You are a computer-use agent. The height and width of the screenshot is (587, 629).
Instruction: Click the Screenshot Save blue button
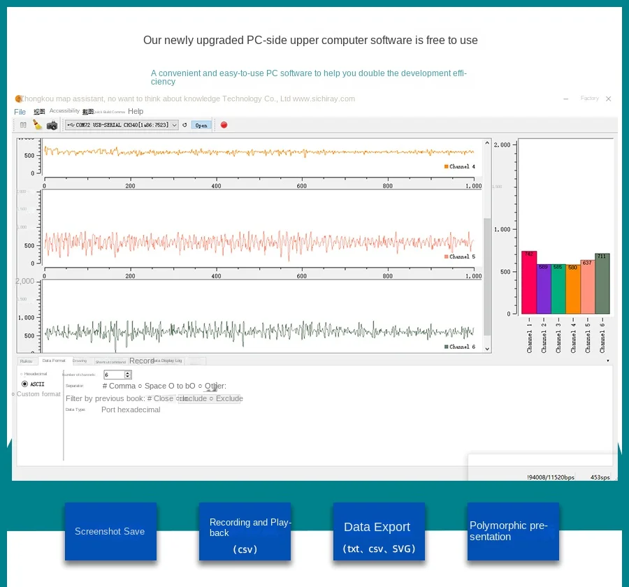(110, 531)
